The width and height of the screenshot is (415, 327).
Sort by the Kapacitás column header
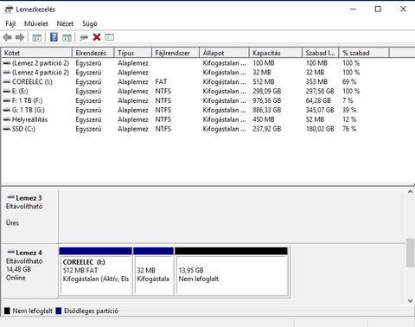[276, 53]
